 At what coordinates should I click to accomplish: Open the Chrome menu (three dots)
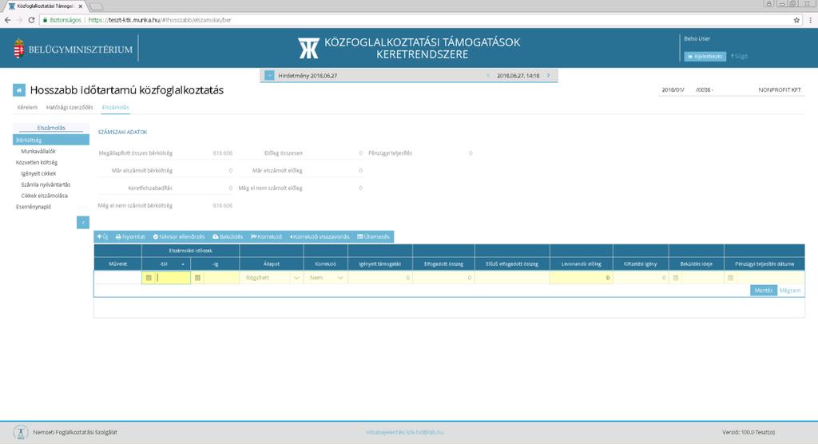pyautogui.click(x=810, y=20)
